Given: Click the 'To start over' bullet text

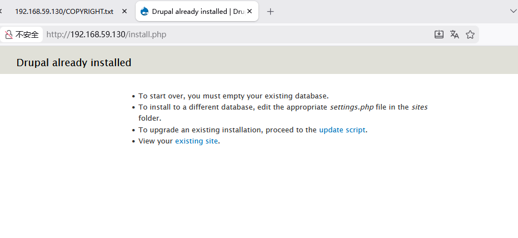Looking at the screenshot, I should coord(233,96).
